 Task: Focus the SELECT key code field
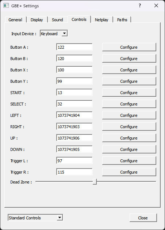tap(74, 104)
